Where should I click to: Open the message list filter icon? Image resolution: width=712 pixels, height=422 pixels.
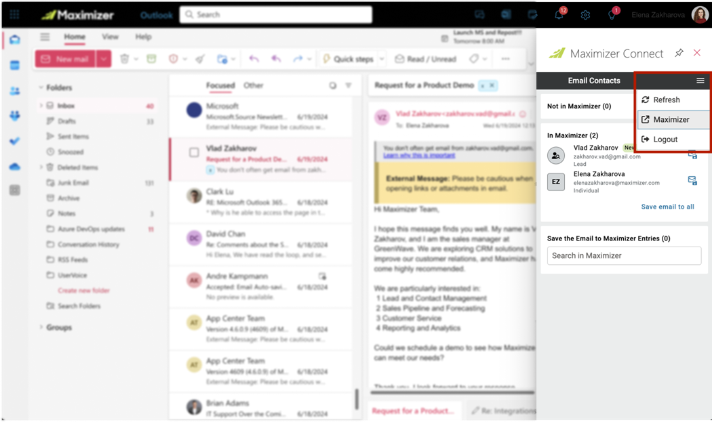point(349,85)
